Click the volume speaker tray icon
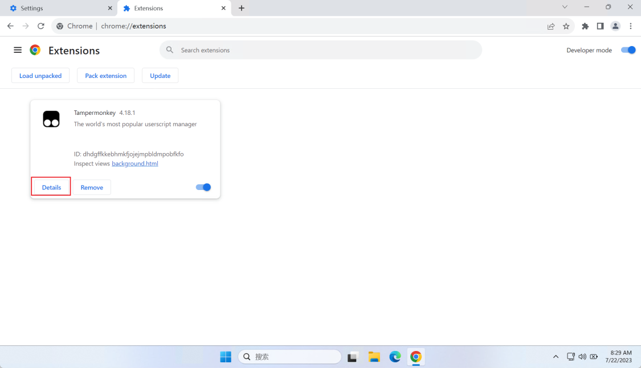Screen dimensions: 641x368 (582, 357)
